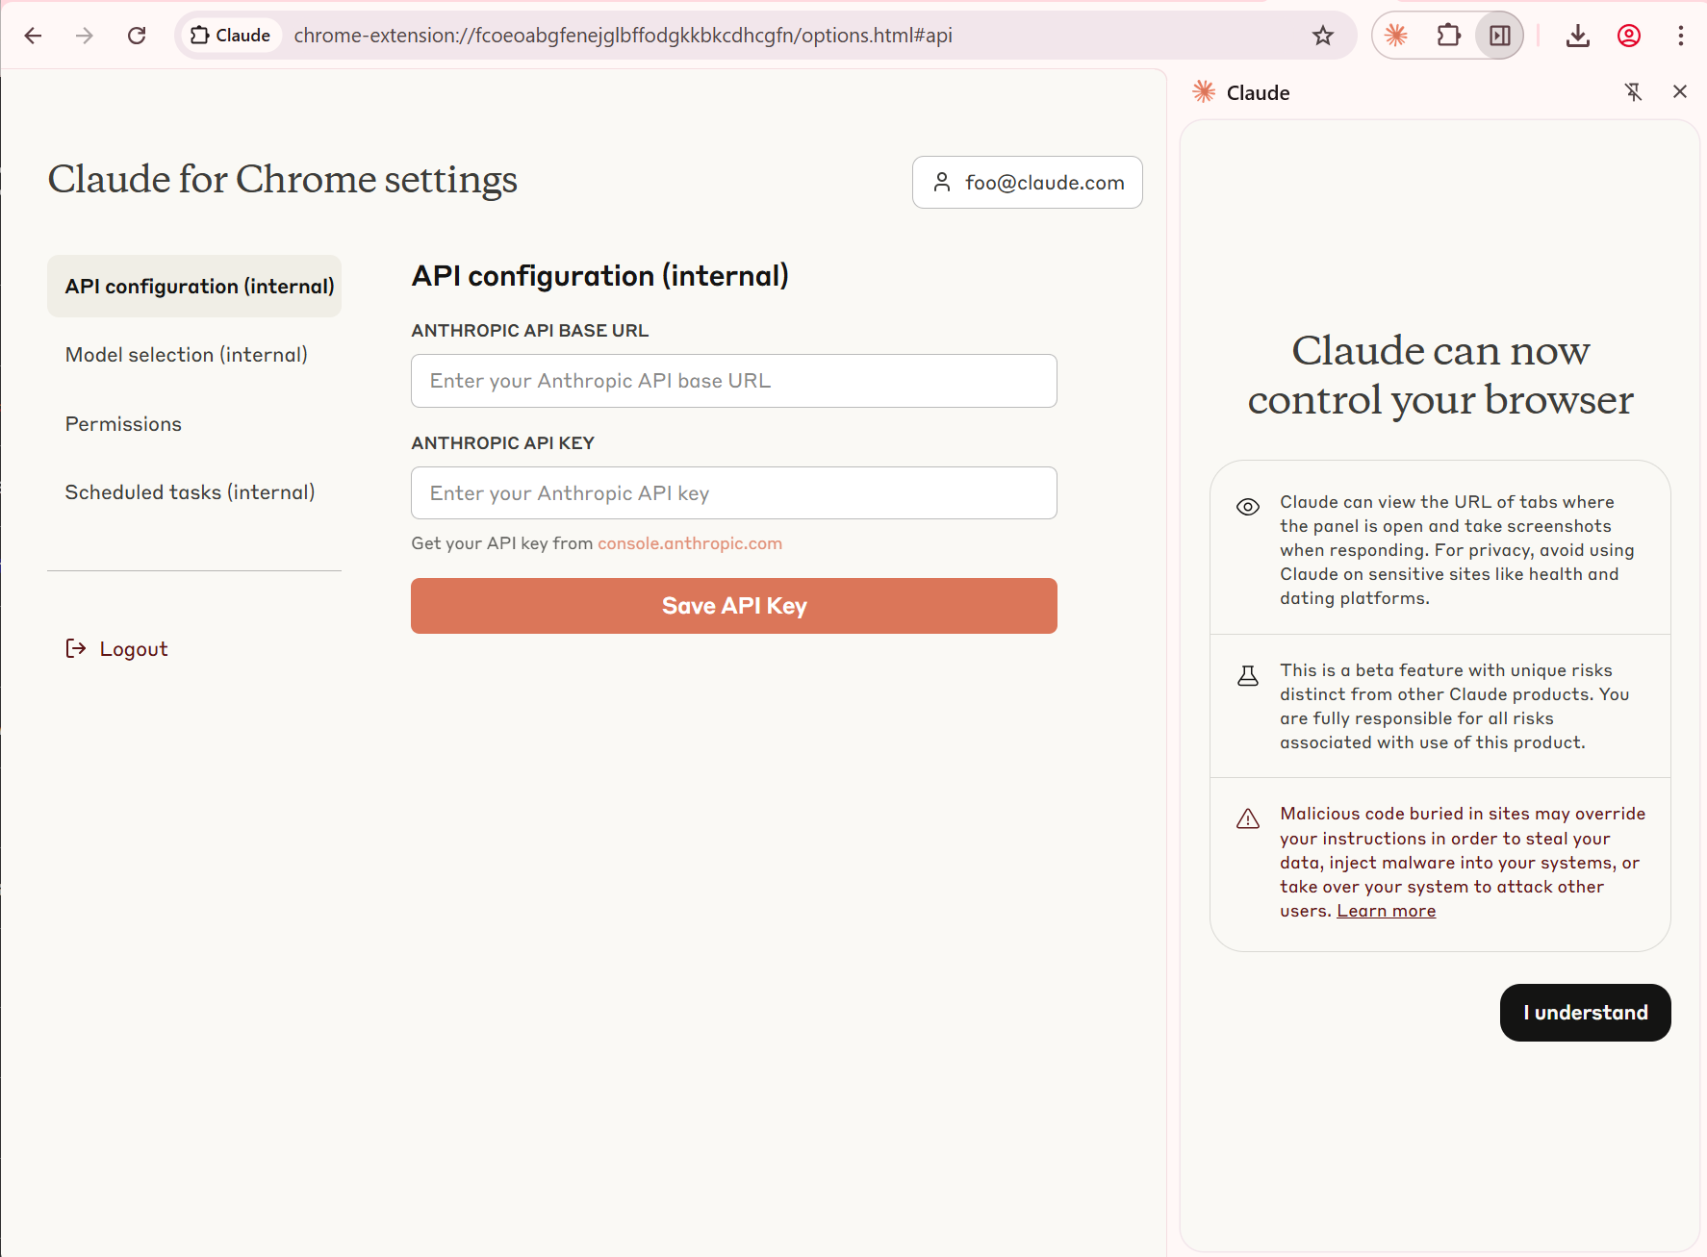Open the Extensions puzzle icon
This screenshot has width=1707, height=1257.
coord(1448,36)
